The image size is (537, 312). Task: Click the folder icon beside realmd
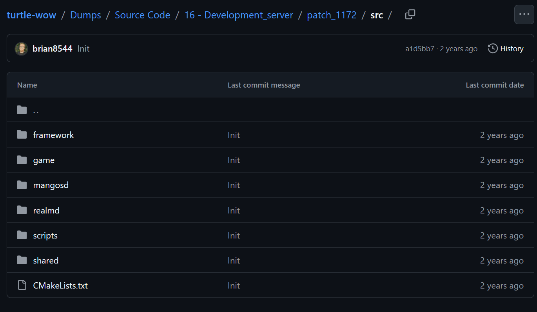[x=22, y=210]
